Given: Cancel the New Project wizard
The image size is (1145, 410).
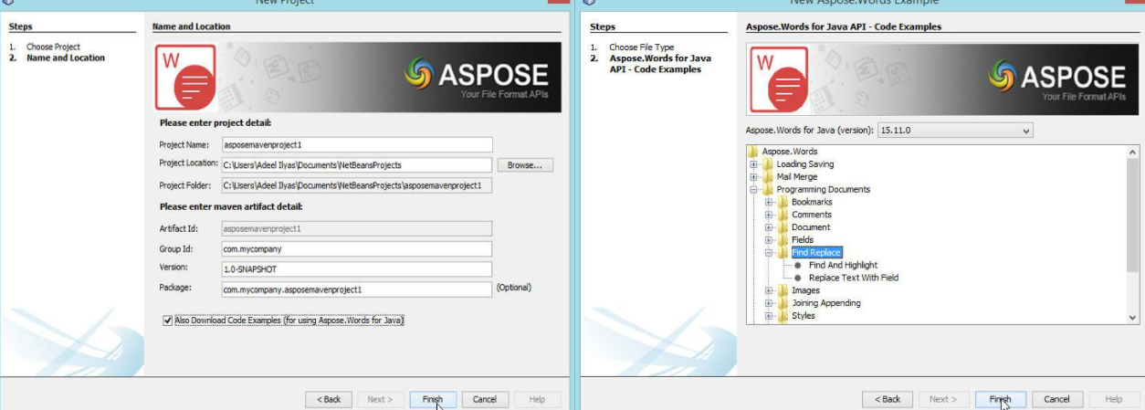Looking at the screenshot, I should (x=485, y=399).
